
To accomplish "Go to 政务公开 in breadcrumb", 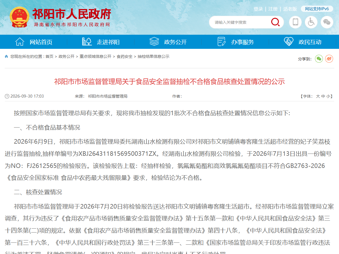I will tap(66, 56).
